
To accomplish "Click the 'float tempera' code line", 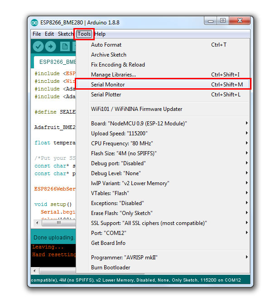I will [x=55, y=143].
